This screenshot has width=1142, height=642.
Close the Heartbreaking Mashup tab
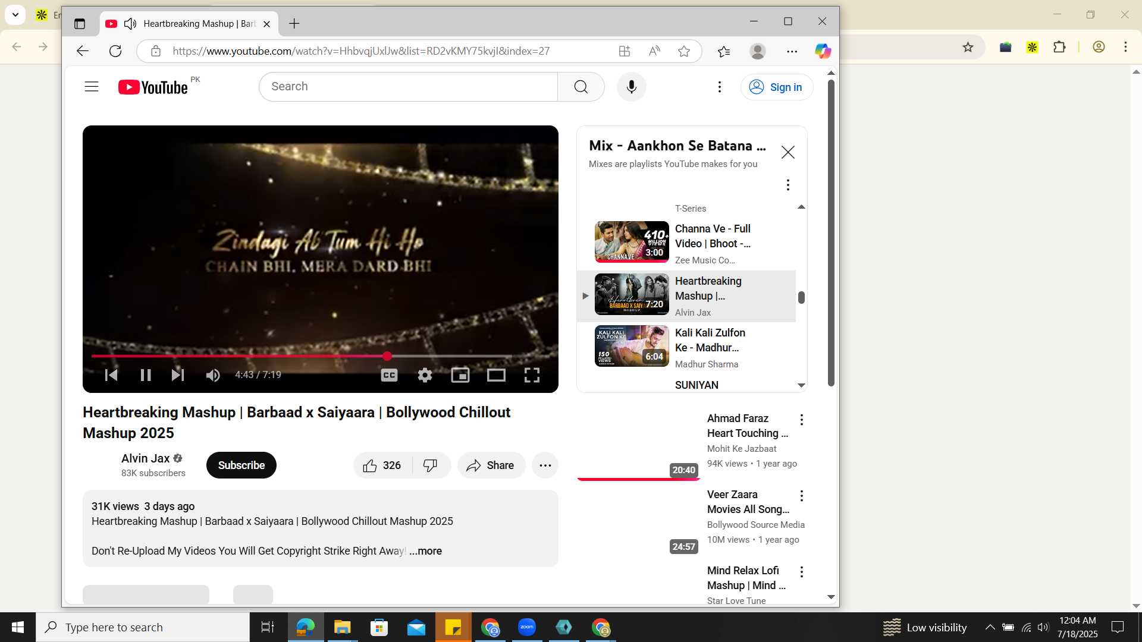[266, 24]
